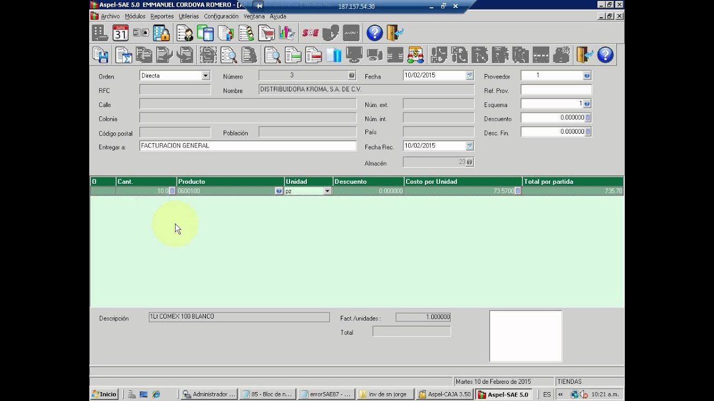Open calculator in Costo por Unidad cell
The height and width of the screenshot is (401, 714).
(x=518, y=191)
